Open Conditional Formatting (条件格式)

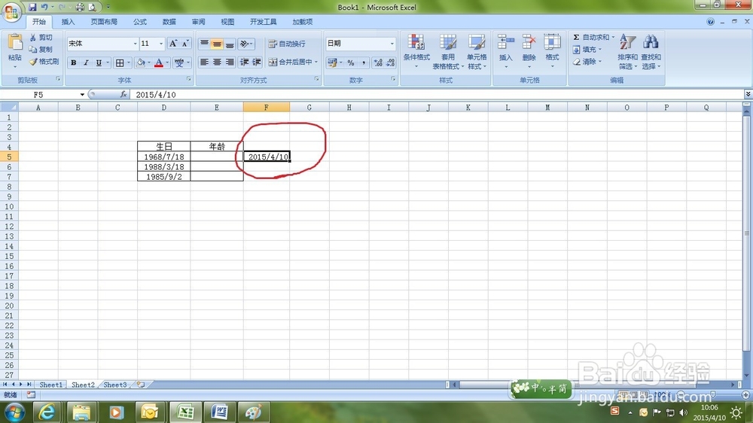pyautogui.click(x=416, y=51)
